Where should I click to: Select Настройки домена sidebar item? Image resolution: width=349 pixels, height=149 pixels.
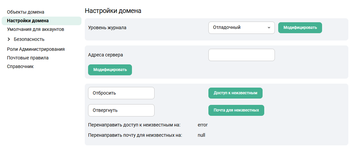click(28, 21)
